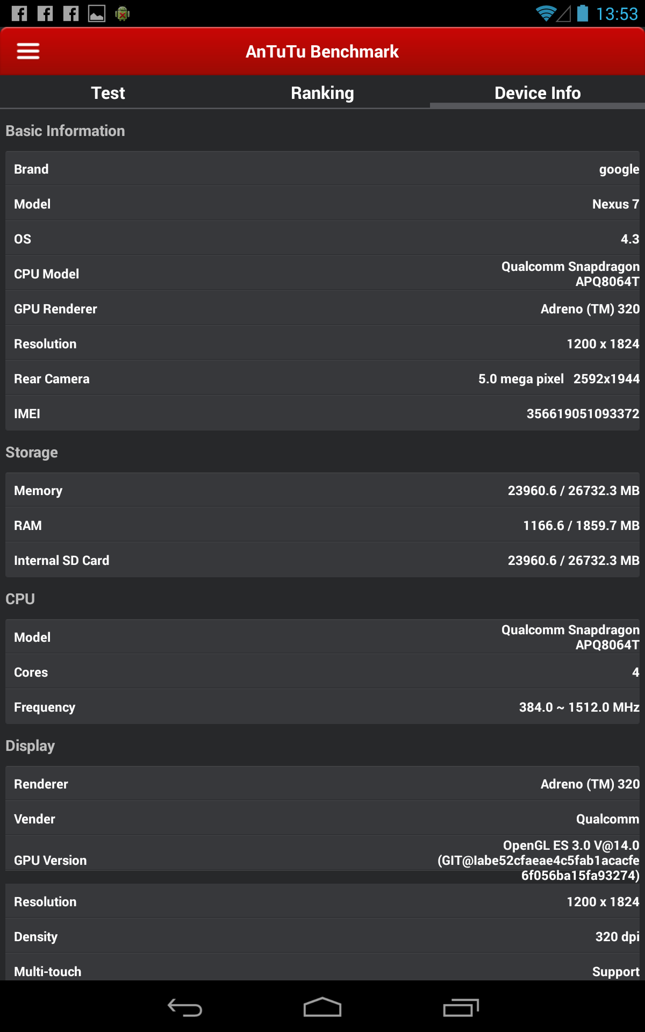This screenshot has height=1032, width=645.
Task: Tap the cellular signal indicator icon
Action: pos(563,13)
